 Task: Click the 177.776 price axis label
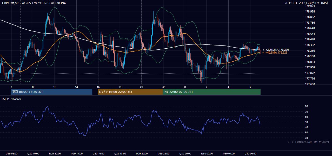310,79
